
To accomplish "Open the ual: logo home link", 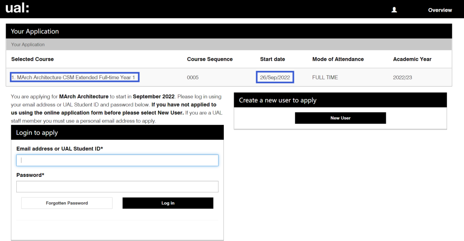I will pyautogui.click(x=18, y=8).
